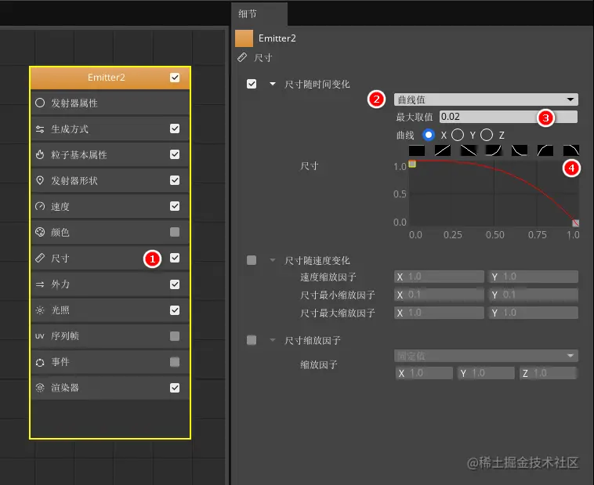
Task: Open the 曲线值 dropdown
Action: pyautogui.click(x=486, y=100)
